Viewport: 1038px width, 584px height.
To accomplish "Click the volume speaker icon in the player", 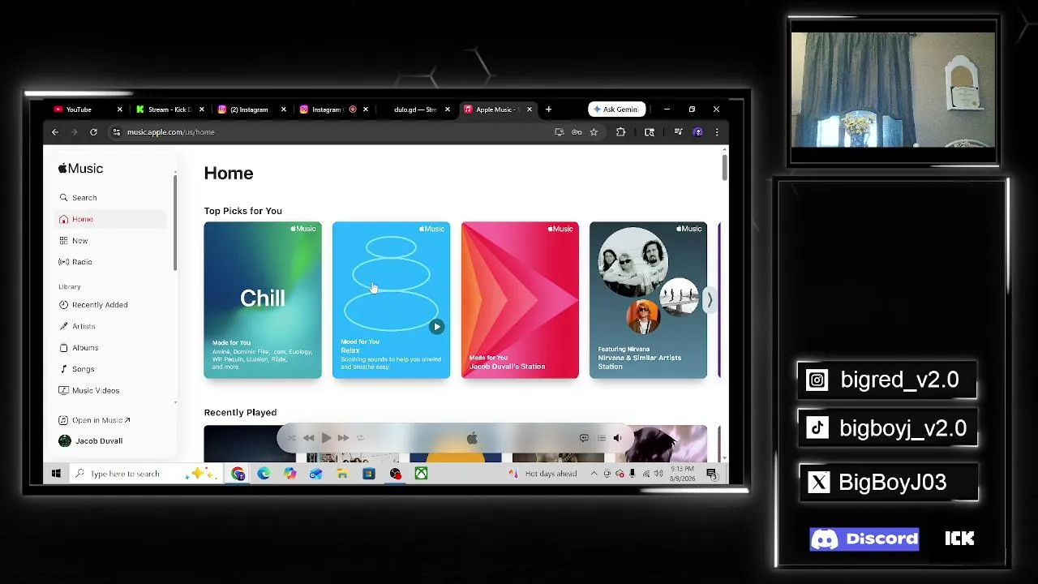I will [617, 438].
